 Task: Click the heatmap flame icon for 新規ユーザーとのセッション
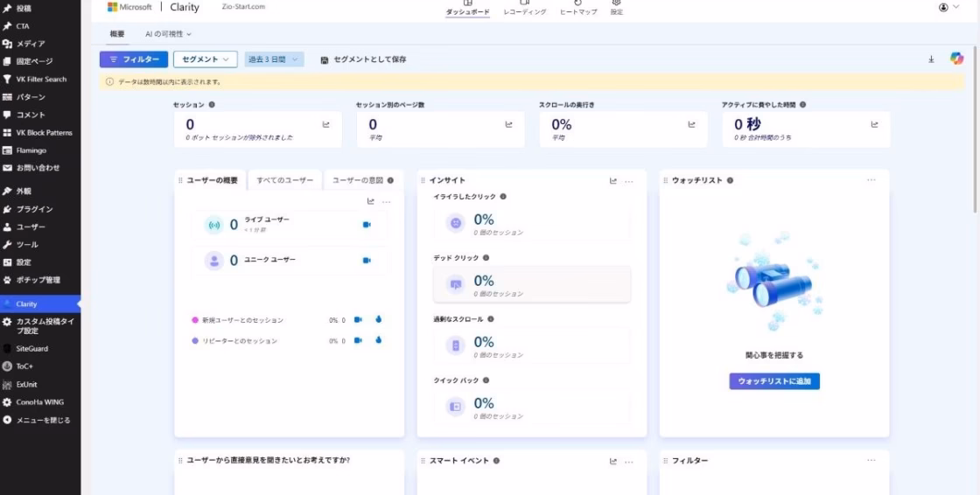[378, 319]
